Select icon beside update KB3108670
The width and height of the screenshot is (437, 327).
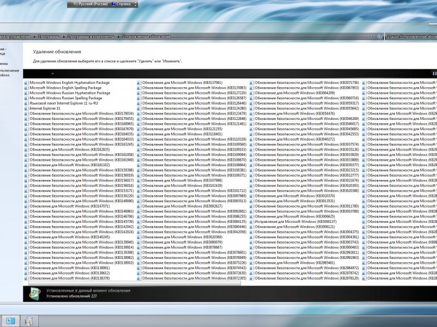[x=139, y=160]
